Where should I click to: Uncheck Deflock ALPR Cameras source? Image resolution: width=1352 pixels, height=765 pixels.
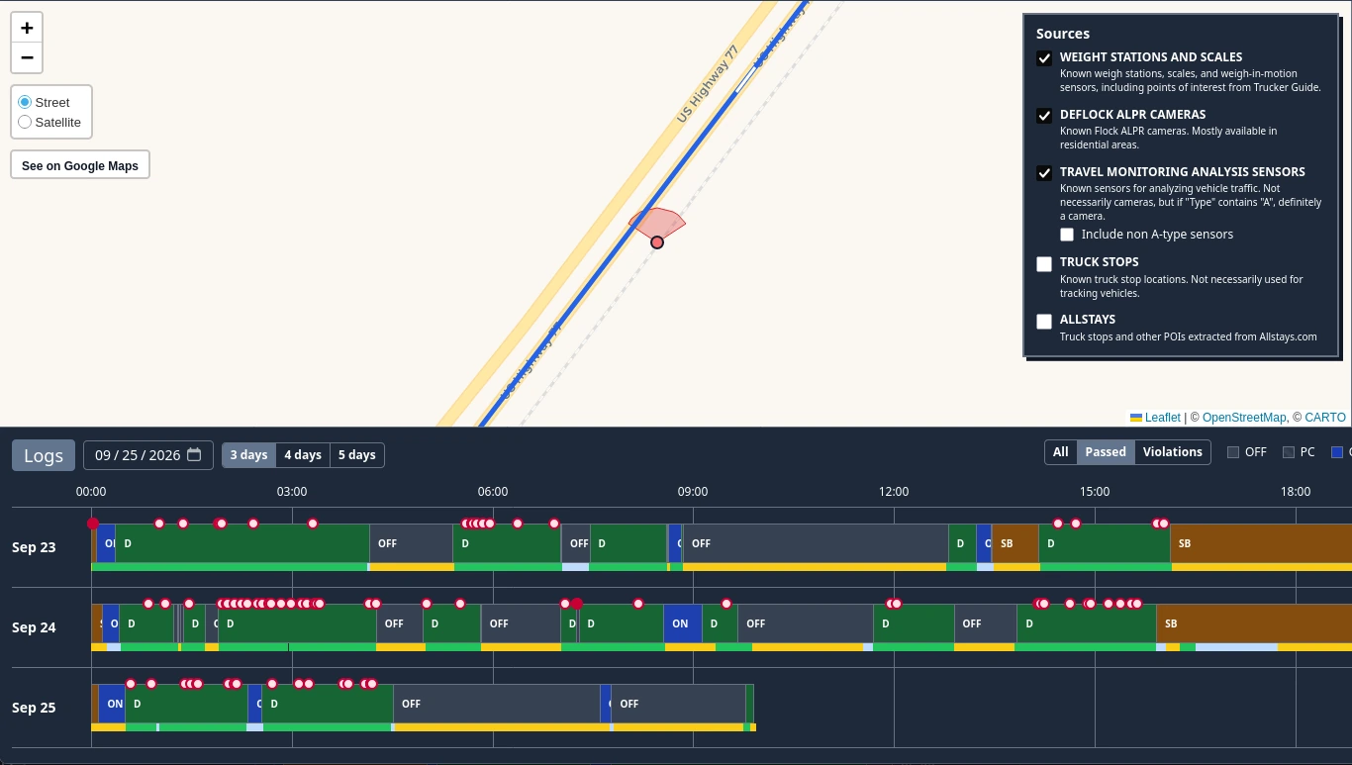click(1044, 116)
